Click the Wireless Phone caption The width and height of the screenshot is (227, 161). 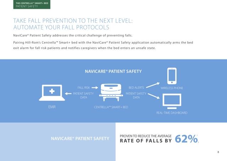click(172, 88)
